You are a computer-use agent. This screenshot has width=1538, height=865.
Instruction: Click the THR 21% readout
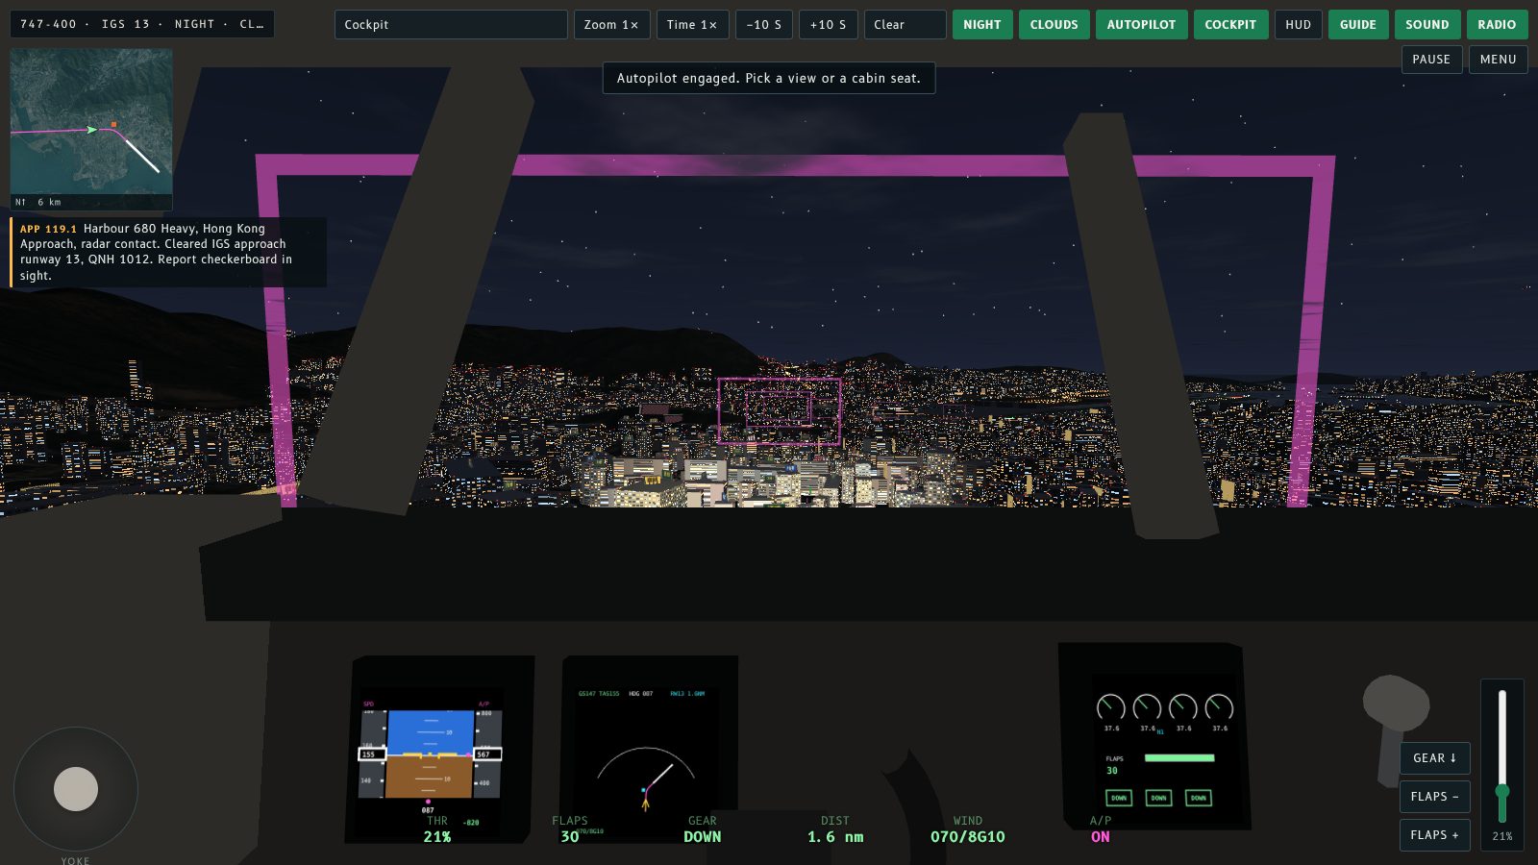437,829
